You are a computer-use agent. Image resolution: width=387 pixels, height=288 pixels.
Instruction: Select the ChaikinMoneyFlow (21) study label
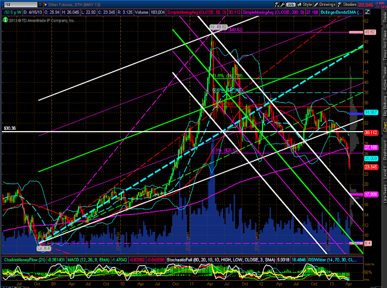pos(24,260)
